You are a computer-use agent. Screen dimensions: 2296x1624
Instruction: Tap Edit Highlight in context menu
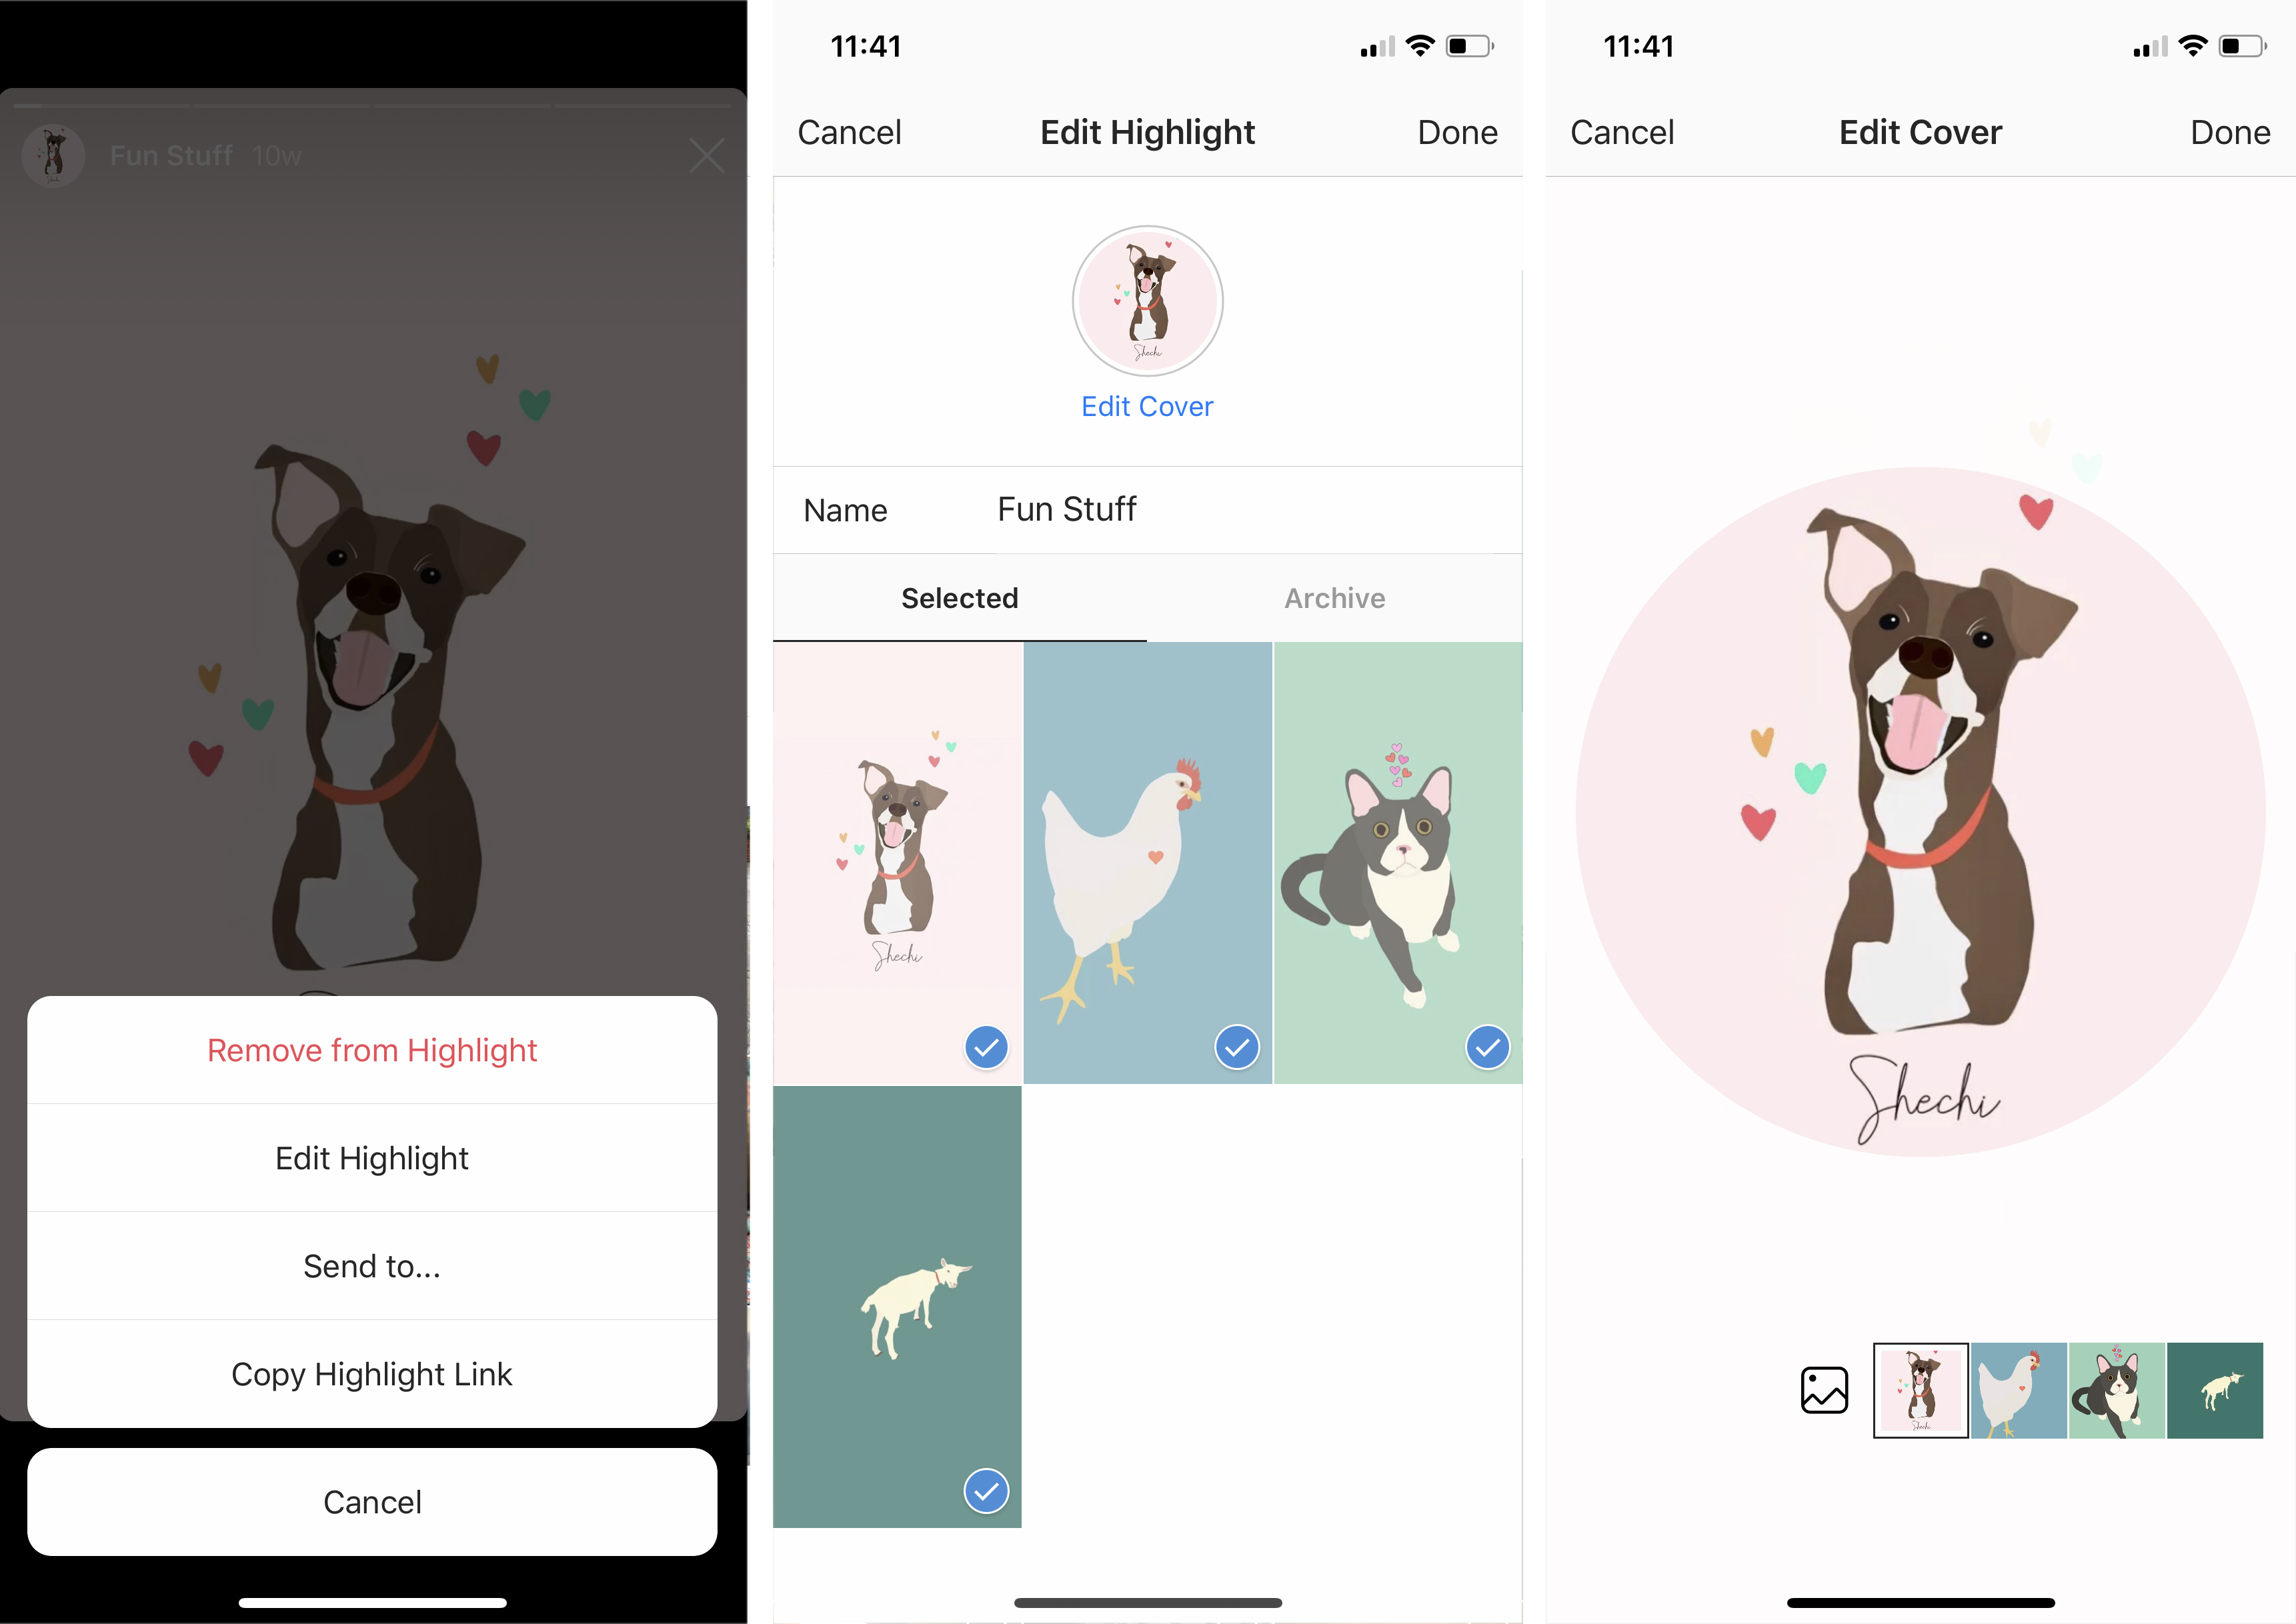[371, 1157]
